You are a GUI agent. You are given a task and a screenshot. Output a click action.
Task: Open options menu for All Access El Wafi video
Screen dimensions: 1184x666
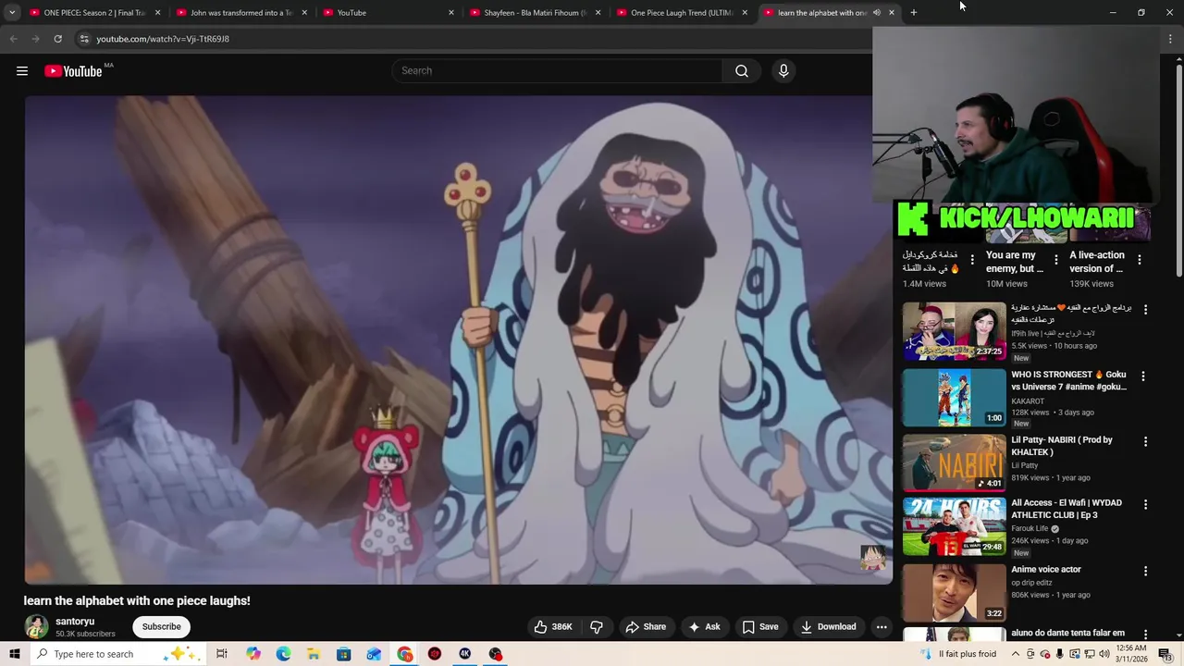point(1145,505)
